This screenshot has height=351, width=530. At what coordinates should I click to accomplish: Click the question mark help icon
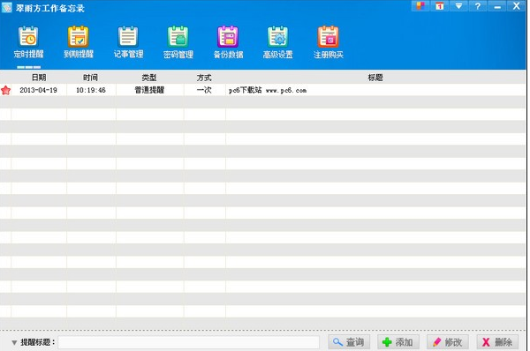tap(478, 6)
